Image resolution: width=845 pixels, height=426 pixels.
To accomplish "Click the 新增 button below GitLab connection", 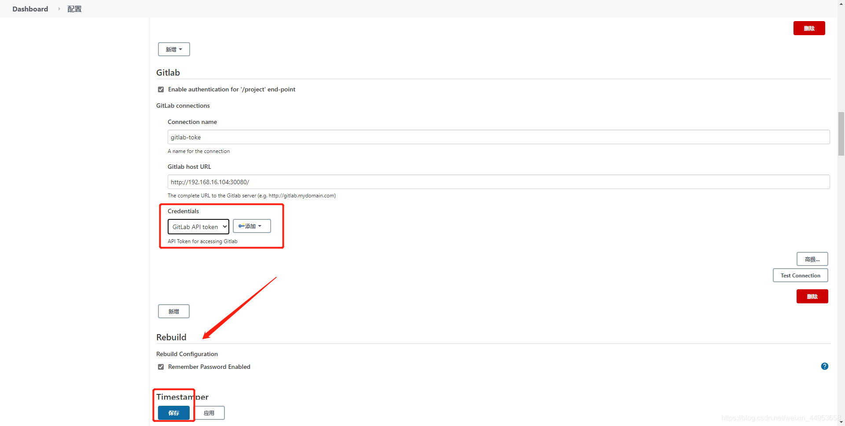I will 174,311.
